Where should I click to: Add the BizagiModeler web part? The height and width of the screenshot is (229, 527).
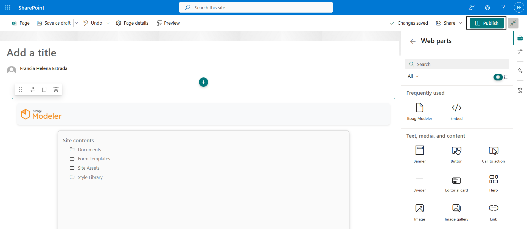419,111
